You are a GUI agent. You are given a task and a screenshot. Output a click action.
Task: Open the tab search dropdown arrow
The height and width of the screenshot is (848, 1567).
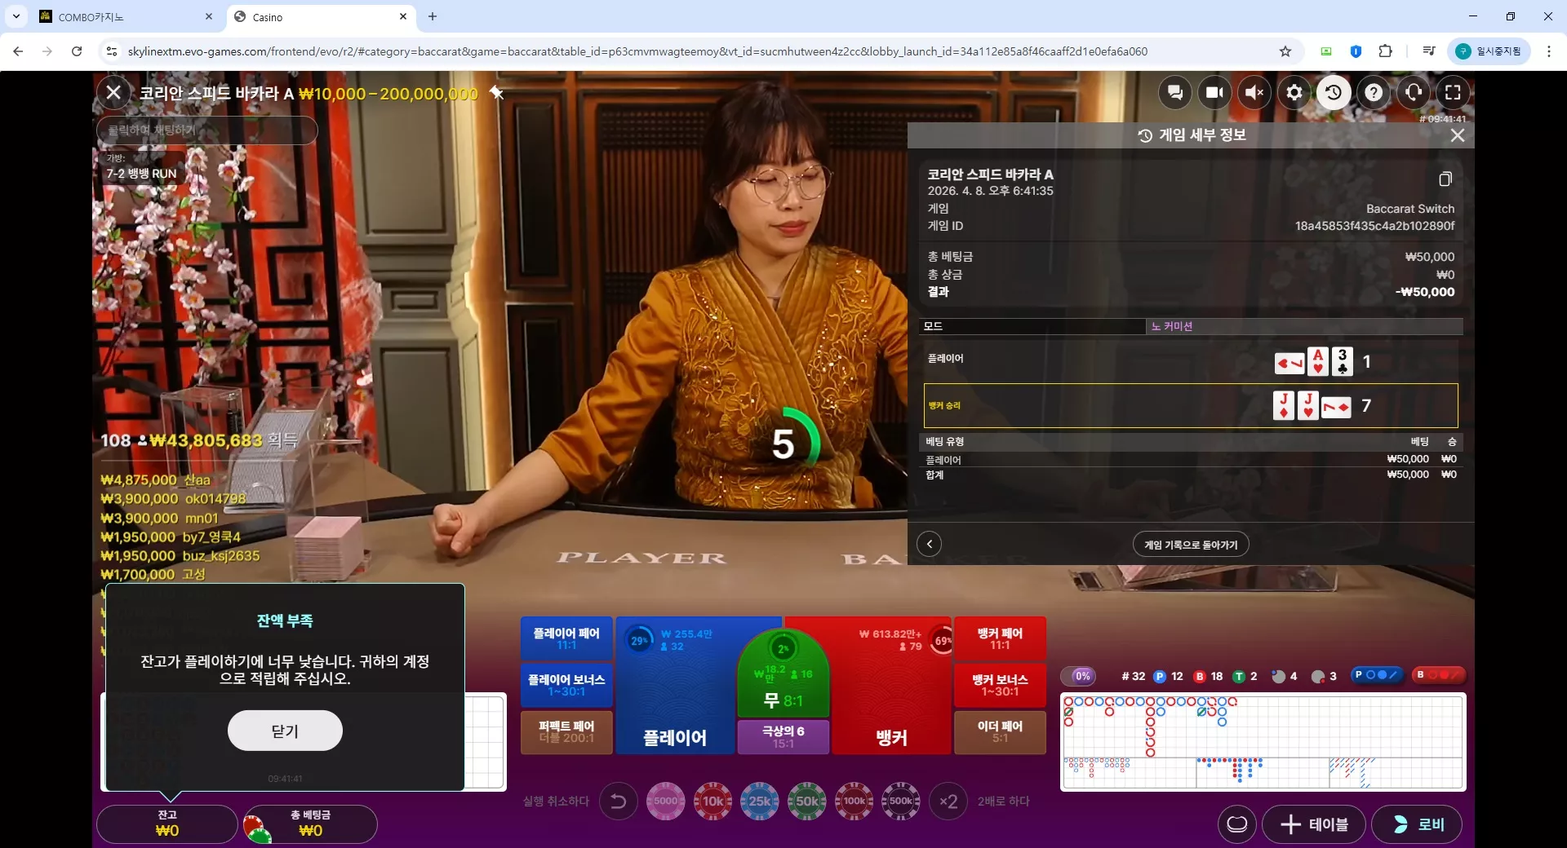[x=16, y=16]
